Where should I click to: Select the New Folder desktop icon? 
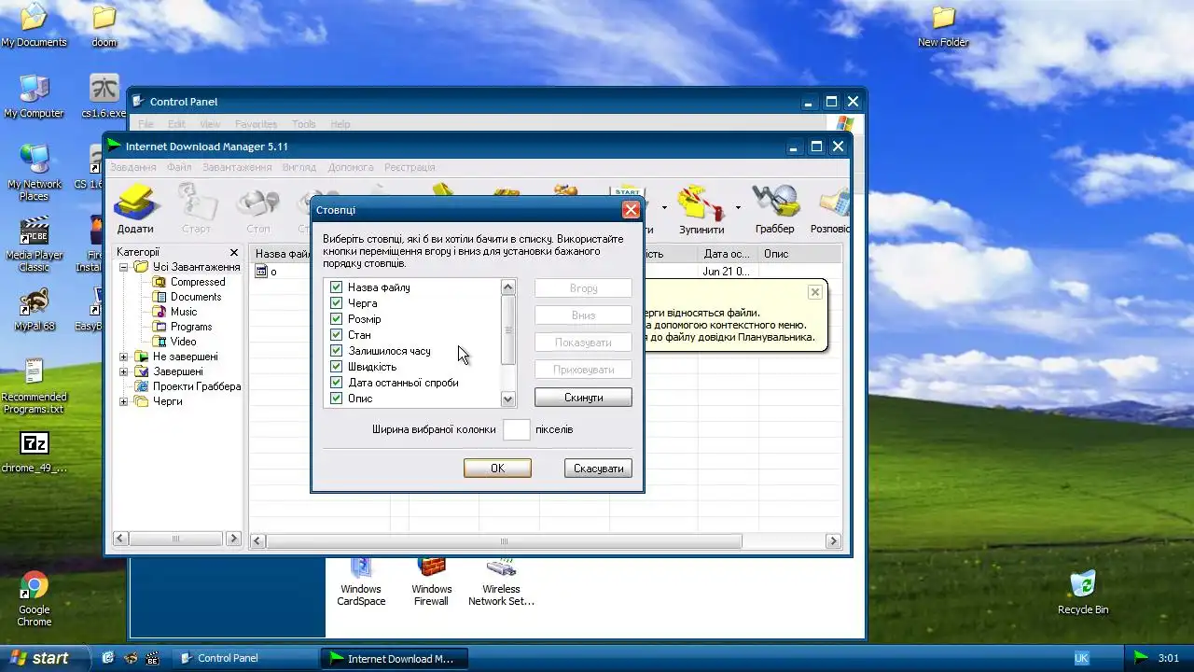tap(943, 25)
